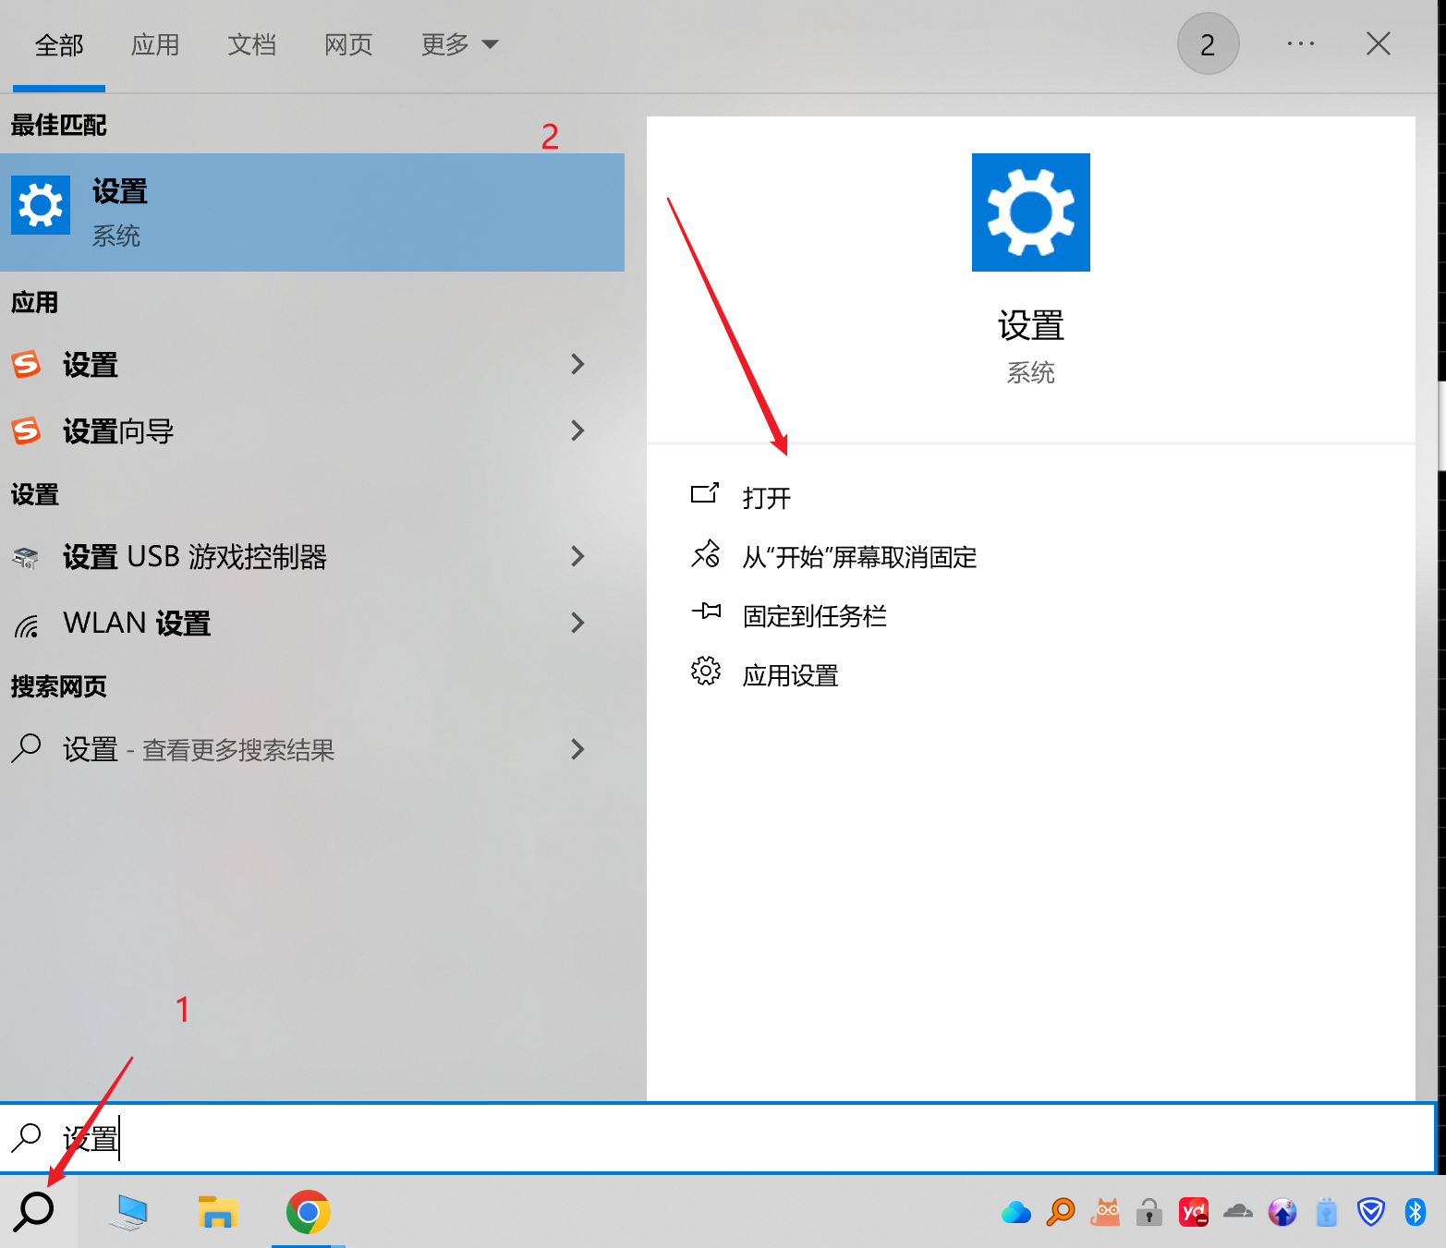Click the Wi-Fi icon beside WLAN 设置
This screenshot has width=1446, height=1248.
pyautogui.click(x=27, y=625)
